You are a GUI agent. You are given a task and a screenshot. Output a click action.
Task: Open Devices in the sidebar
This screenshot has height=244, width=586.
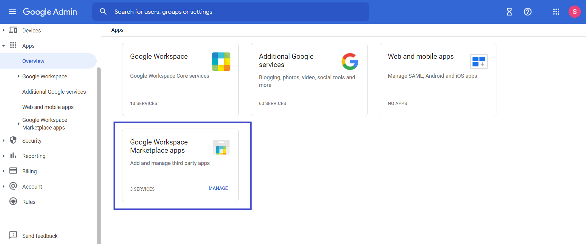point(32,31)
